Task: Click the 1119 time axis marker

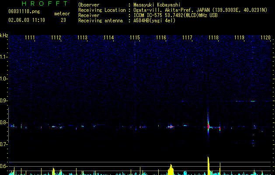Action: click(240, 38)
